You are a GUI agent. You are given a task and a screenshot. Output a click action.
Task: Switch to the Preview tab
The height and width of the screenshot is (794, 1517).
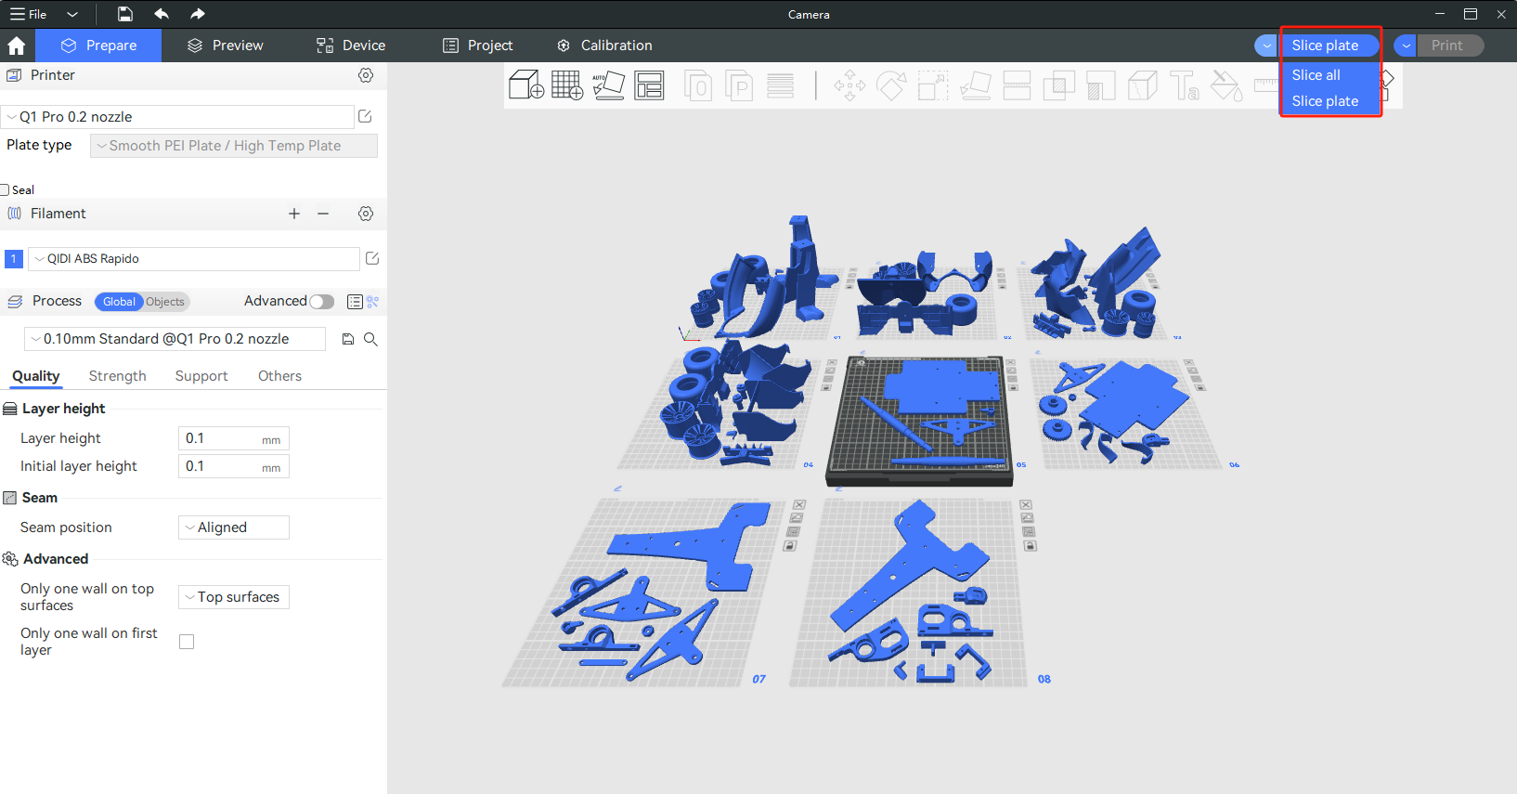coord(226,46)
